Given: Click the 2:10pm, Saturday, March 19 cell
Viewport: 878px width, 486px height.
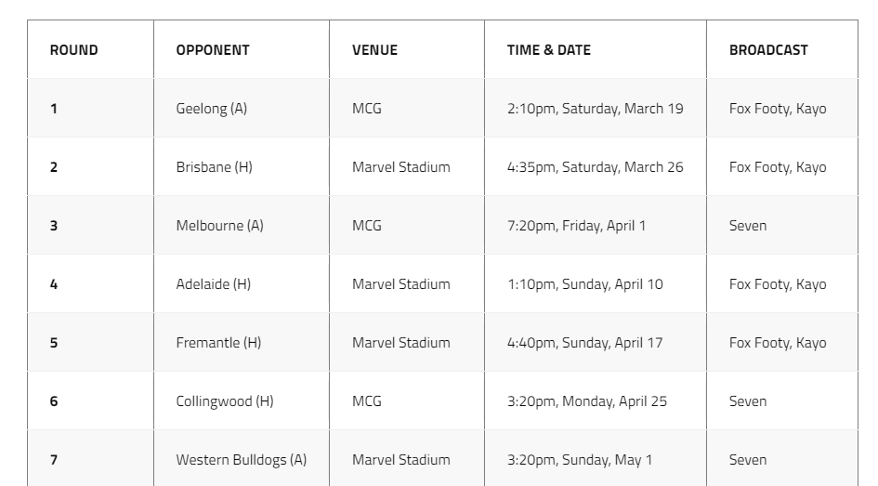Looking at the screenshot, I should 596,108.
